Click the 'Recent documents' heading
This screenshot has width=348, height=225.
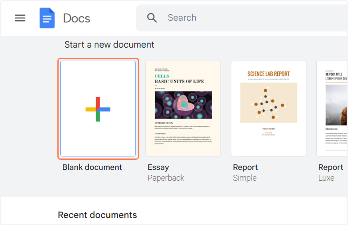97,215
